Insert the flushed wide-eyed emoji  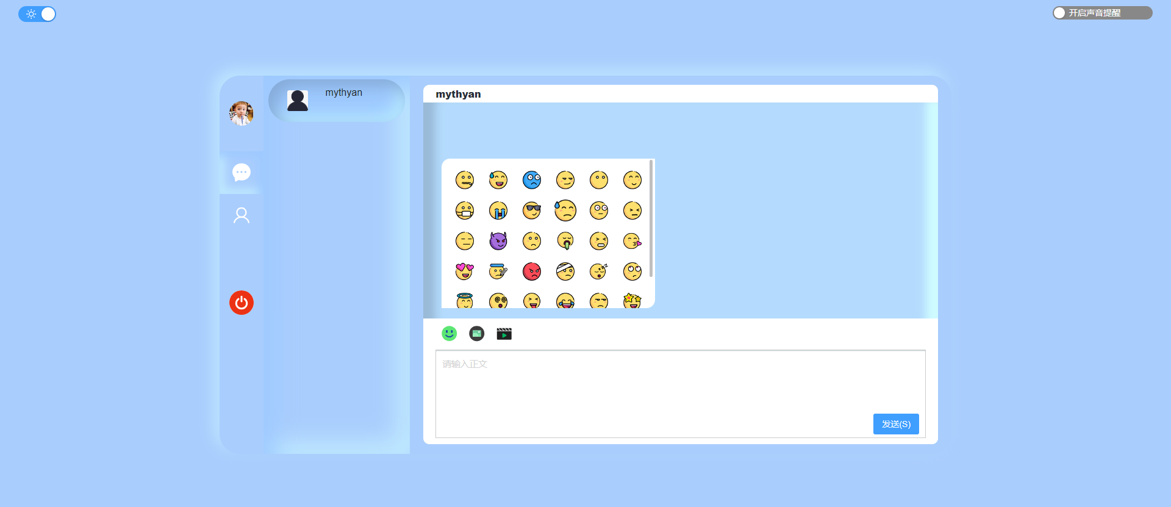pyautogui.click(x=599, y=210)
